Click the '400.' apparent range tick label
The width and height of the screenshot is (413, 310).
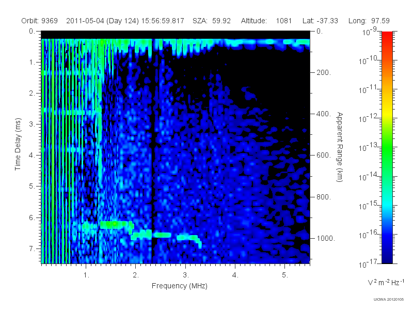pos(324,114)
